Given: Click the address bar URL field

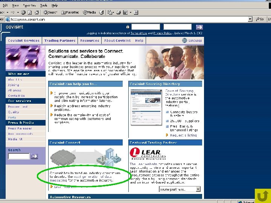Looking at the screenshot, I should pyautogui.click(x=129, y=19).
